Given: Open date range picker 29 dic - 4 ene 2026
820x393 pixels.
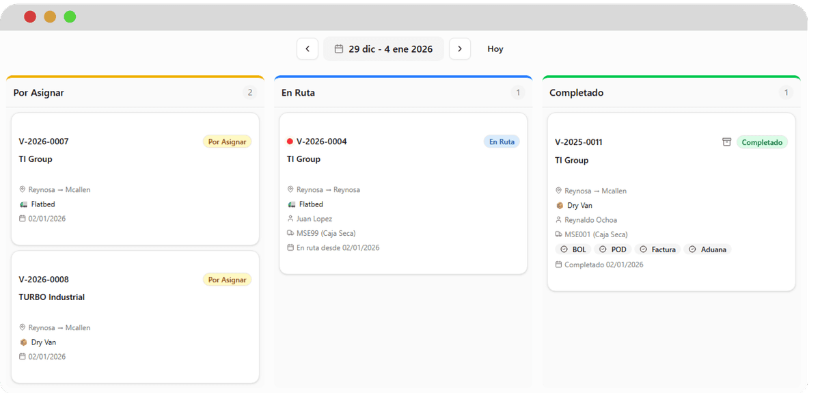Looking at the screenshot, I should [x=383, y=49].
